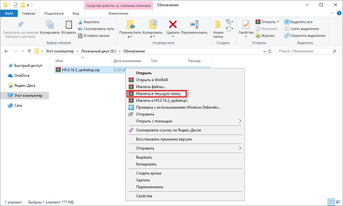Viewport: 343px width, 206px height.
Task: Click the scissors Cut icon
Action: (80, 22)
